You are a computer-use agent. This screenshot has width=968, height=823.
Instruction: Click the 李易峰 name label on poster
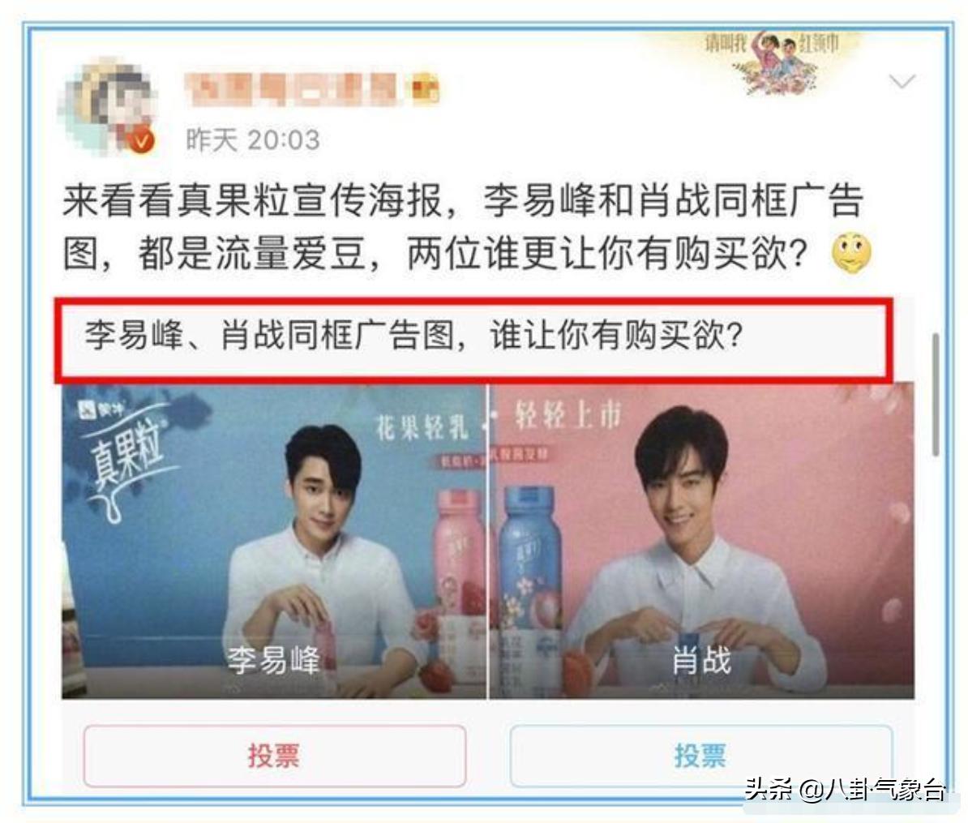point(273,660)
